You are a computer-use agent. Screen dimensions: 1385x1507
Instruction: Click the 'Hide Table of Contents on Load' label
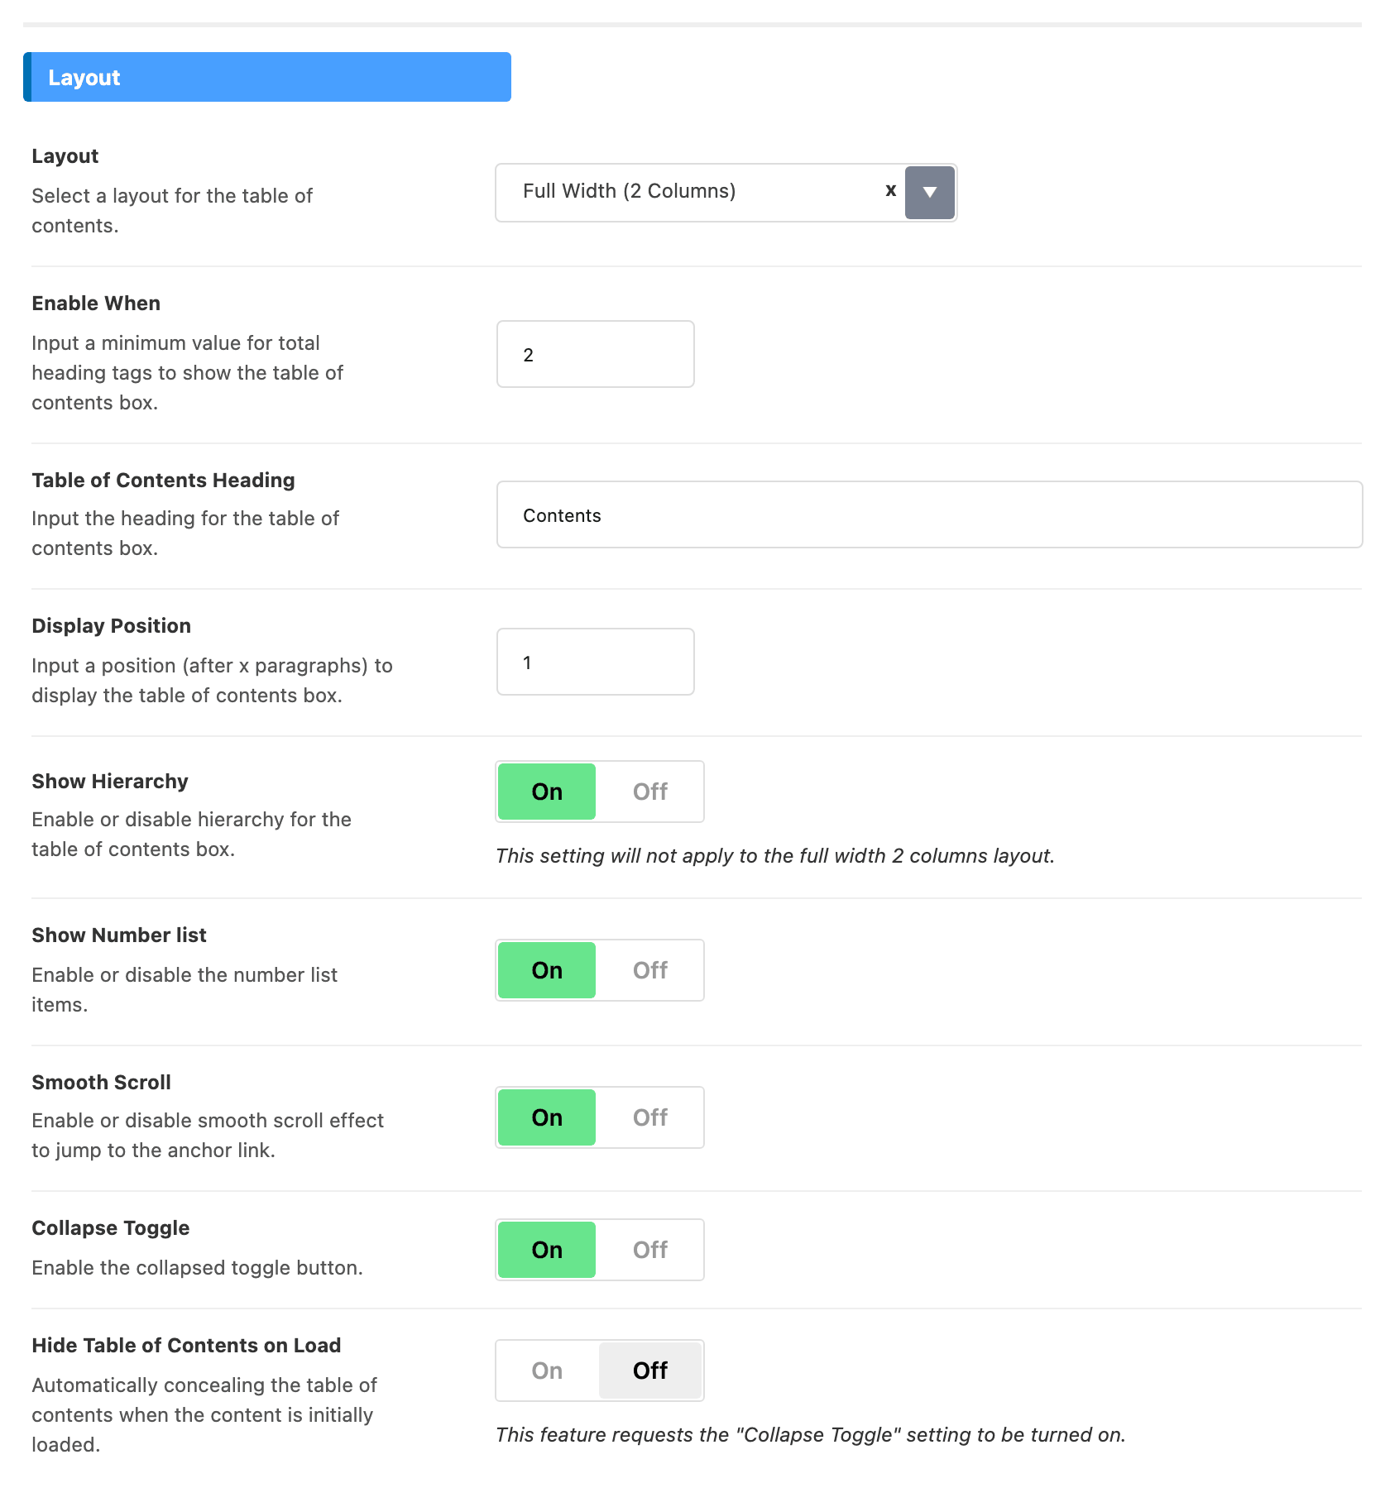coord(186,1346)
